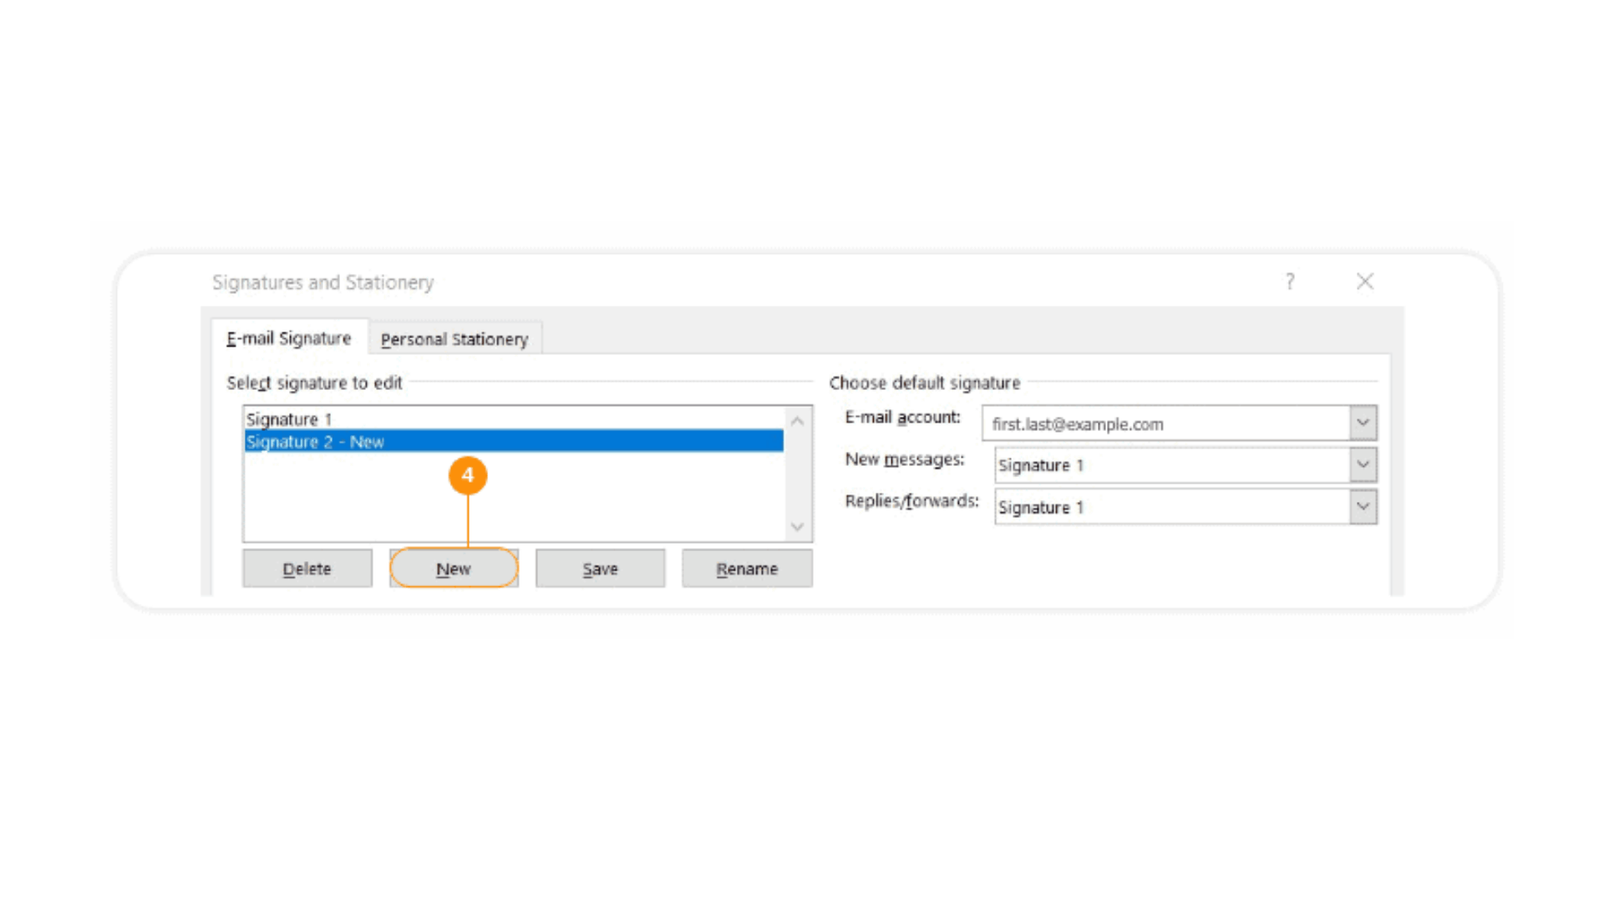The width and height of the screenshot is (1604, 902).
Task: Click the New signature button
Action: coord(454,569)
